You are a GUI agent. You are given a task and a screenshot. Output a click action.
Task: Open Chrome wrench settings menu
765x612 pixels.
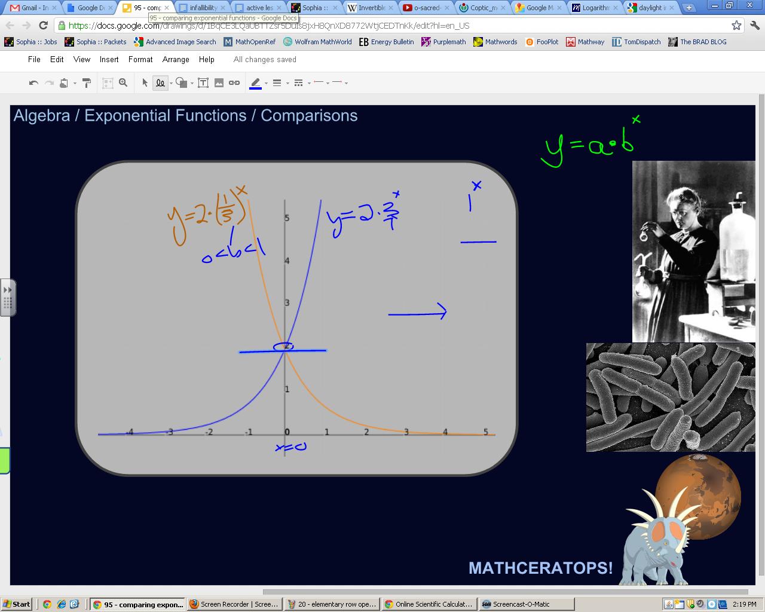pyautogui.click(x=754, y=26)
